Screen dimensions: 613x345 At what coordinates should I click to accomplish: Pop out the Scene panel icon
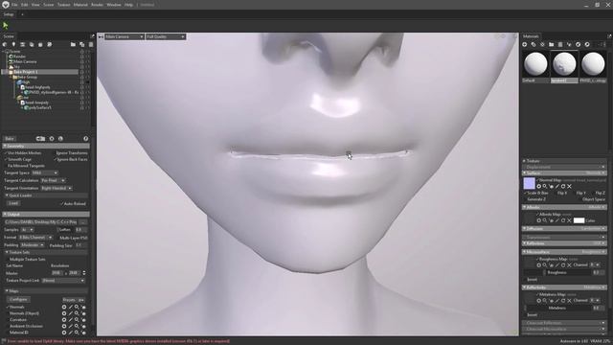point(92,36)
